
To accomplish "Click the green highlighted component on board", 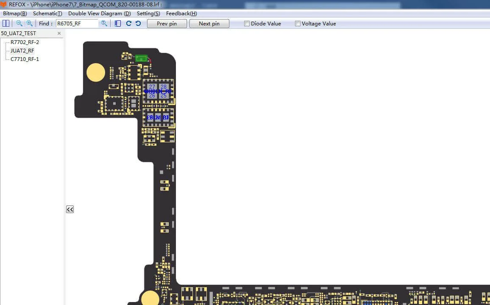I will click(142, 58).
